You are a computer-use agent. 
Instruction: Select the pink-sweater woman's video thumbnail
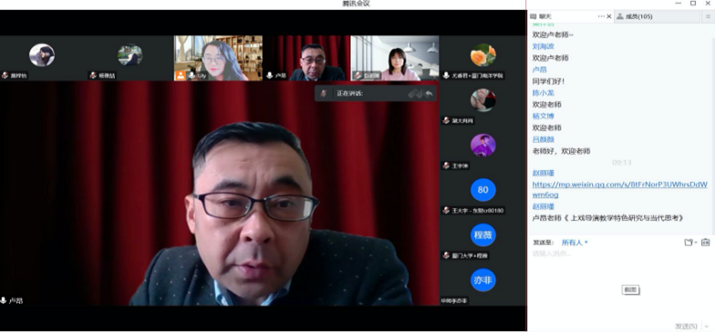click(394, 58)
